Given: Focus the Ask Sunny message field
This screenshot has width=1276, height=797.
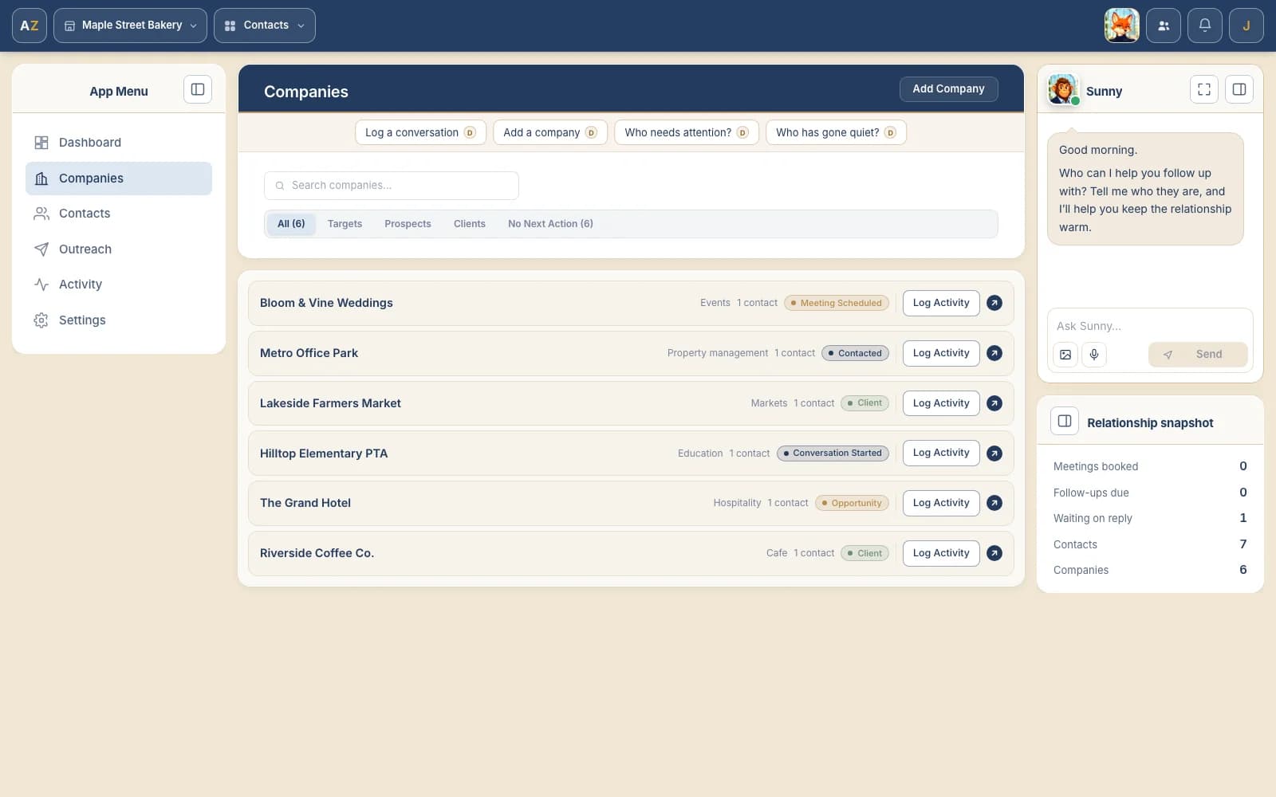Looking at the screenshot, I should (1149, 326).
